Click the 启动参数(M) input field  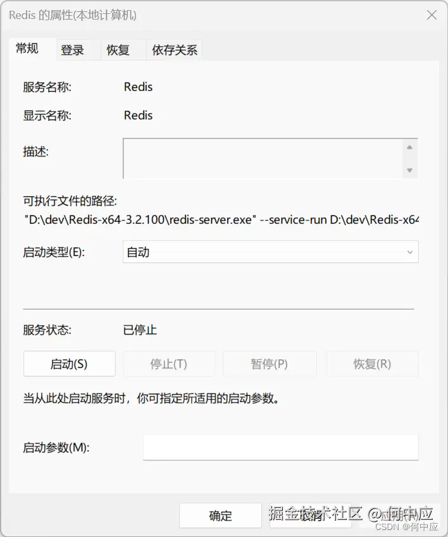(280, 447)
